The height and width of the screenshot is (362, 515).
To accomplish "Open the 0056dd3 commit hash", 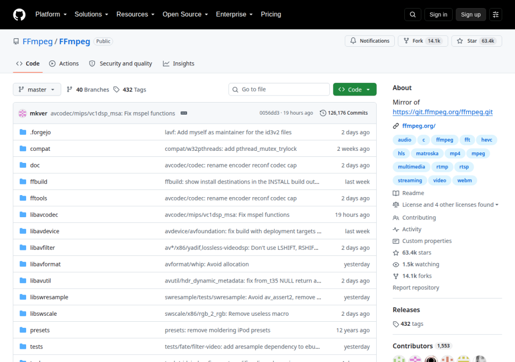I will tap(270, 113).
